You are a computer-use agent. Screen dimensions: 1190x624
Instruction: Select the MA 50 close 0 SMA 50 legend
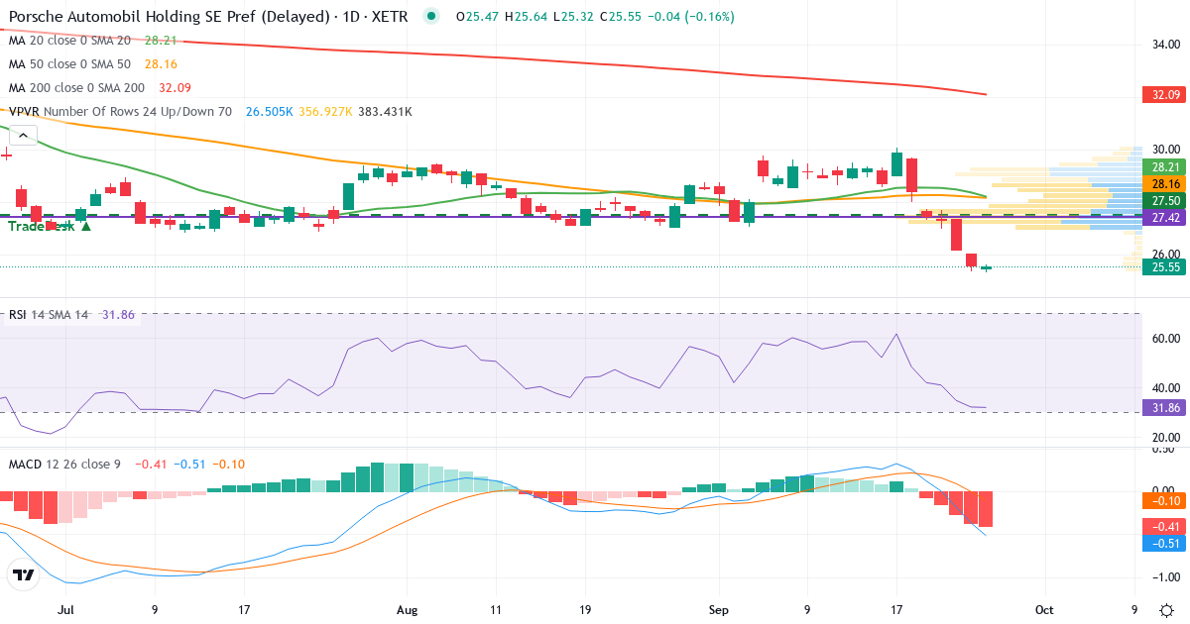69,63
